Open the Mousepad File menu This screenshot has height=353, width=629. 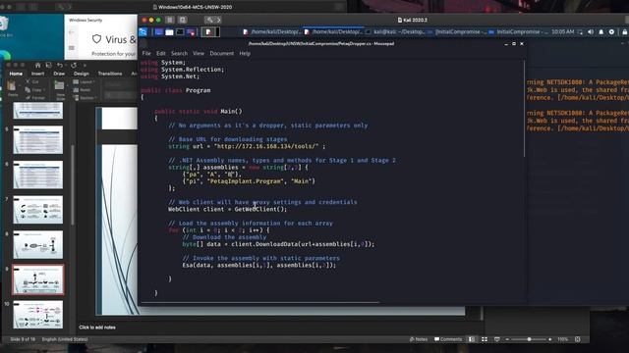click(146, 53)
